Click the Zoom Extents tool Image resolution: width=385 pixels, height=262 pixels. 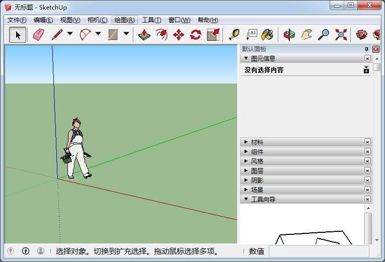pos(341,35)
